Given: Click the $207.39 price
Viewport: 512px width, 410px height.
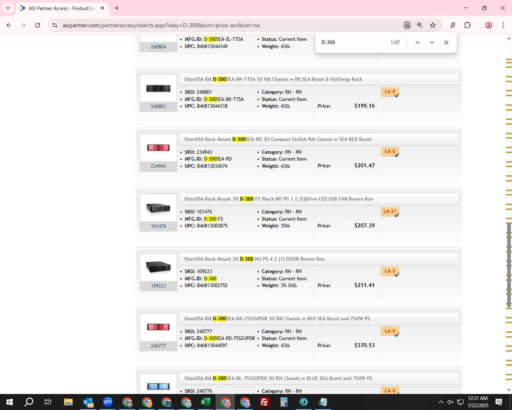Looking at the screenshot, I should [x=364, y=226].
